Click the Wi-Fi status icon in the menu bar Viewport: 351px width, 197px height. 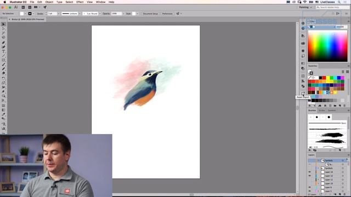305,2
